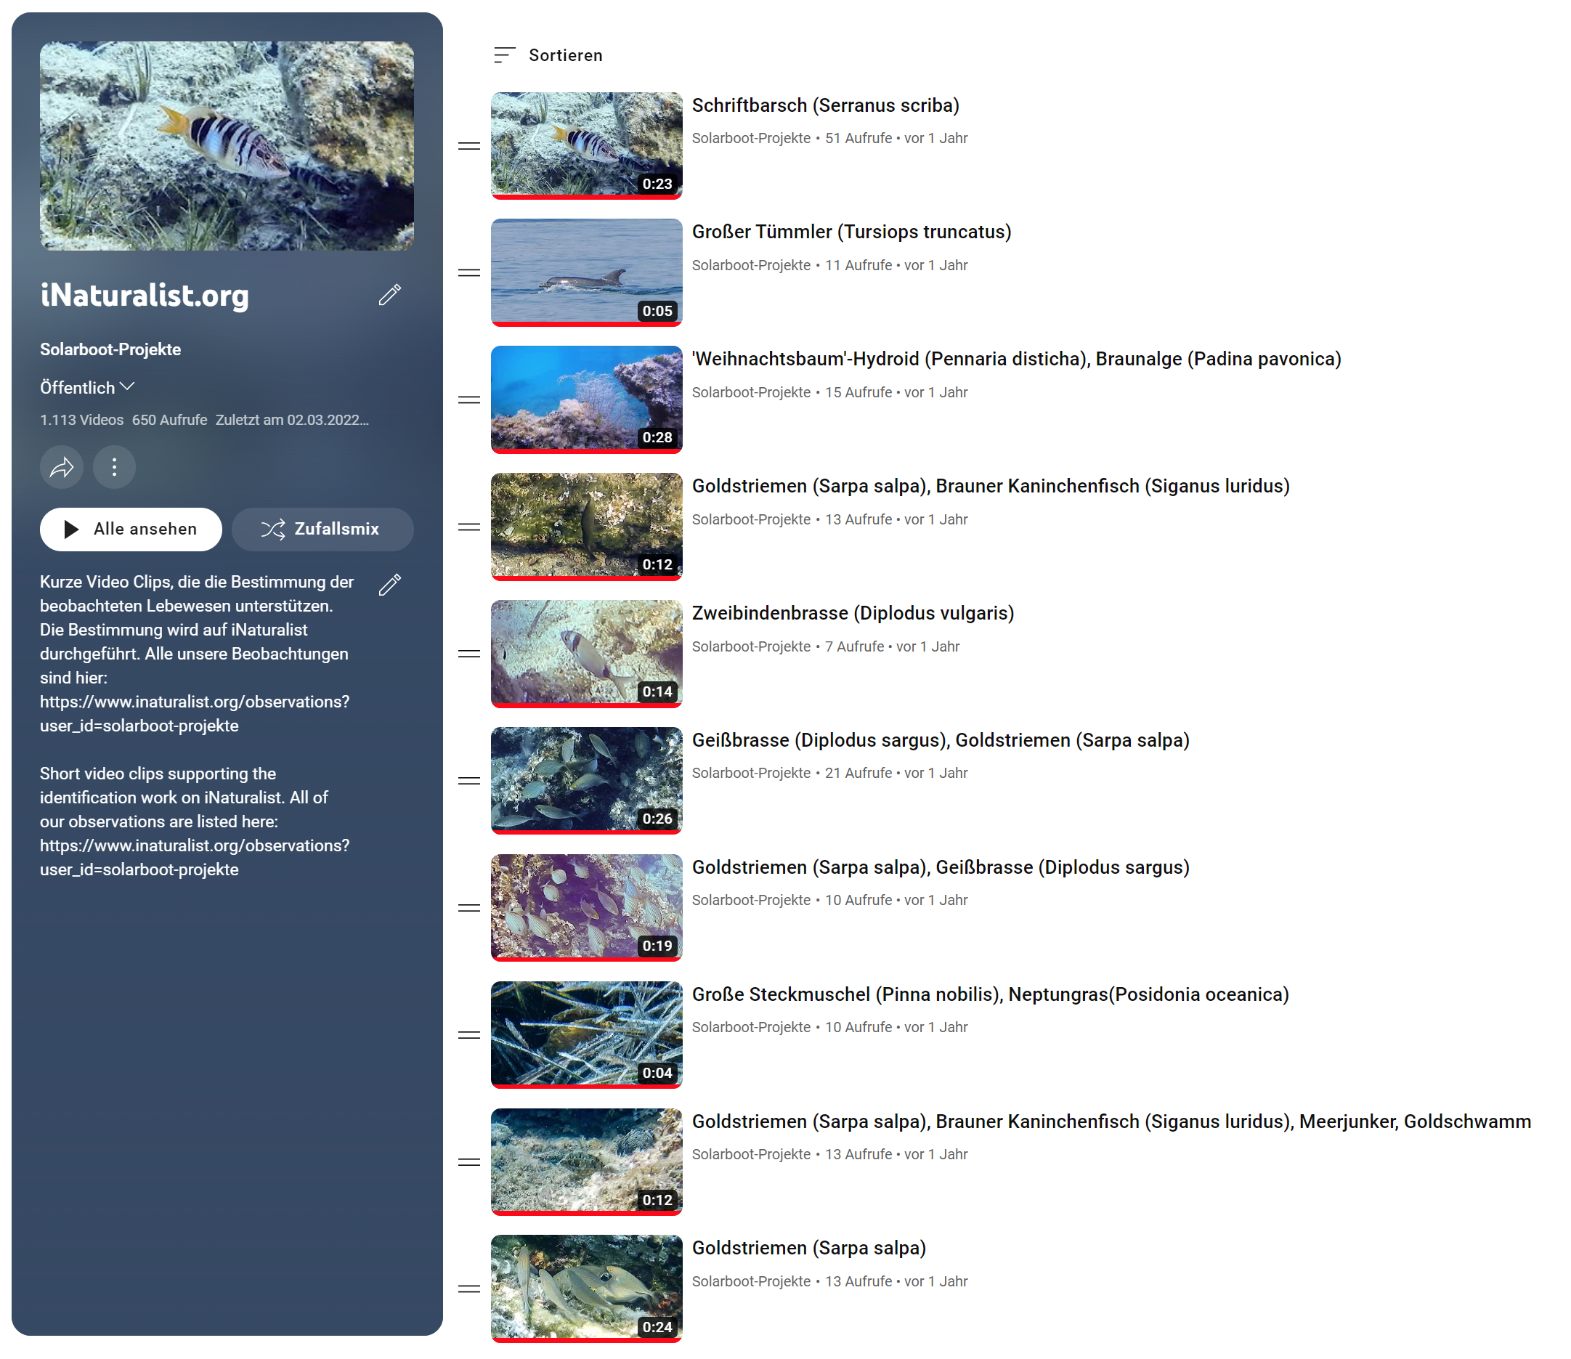Open the Sortieren sort menu
Screen dimensions: 1571x1359
(548, 55)
